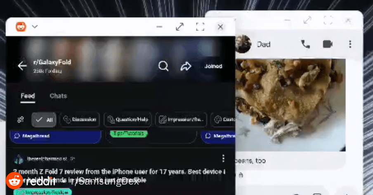Screen dimensions: 373x195
Task: Start a voice call with Dad
Action: 305,44
